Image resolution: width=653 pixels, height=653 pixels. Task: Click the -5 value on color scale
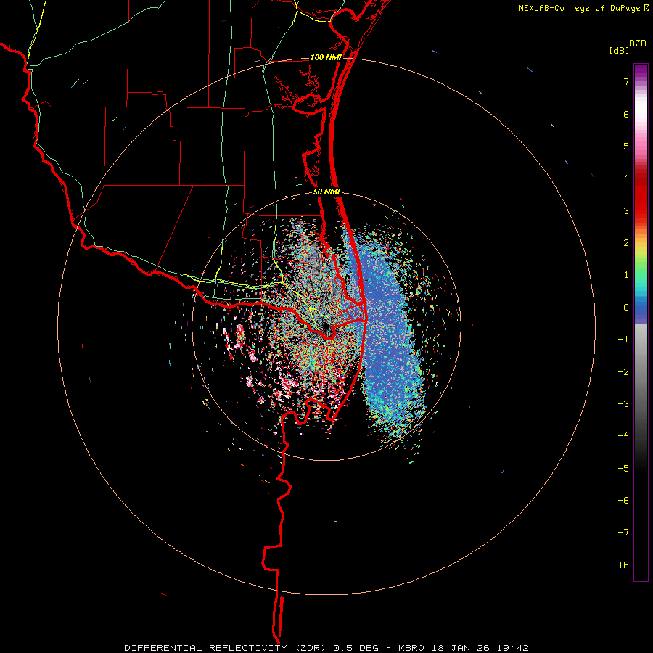point(623,469)
